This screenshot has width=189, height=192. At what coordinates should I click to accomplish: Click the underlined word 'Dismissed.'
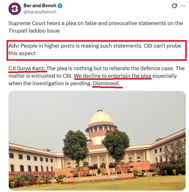pyautogui.click(x=106, y=84)
